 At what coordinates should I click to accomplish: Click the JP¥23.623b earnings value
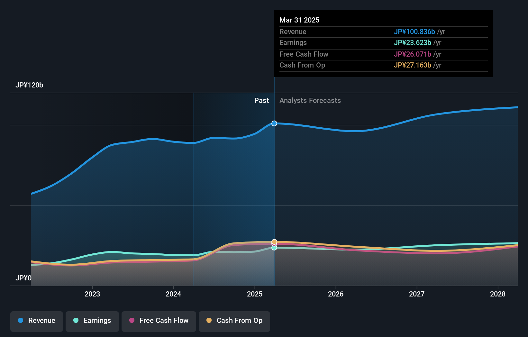413,43
